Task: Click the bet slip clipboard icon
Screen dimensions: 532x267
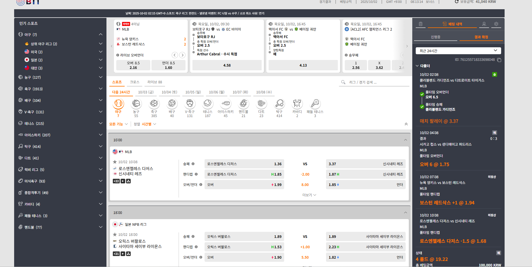Action: coord(421,24)
